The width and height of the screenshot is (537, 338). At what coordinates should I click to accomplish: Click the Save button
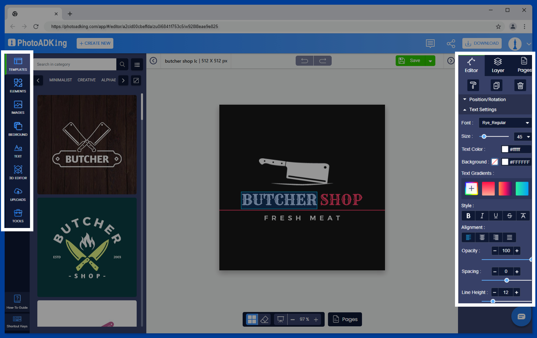coord(411,60)
